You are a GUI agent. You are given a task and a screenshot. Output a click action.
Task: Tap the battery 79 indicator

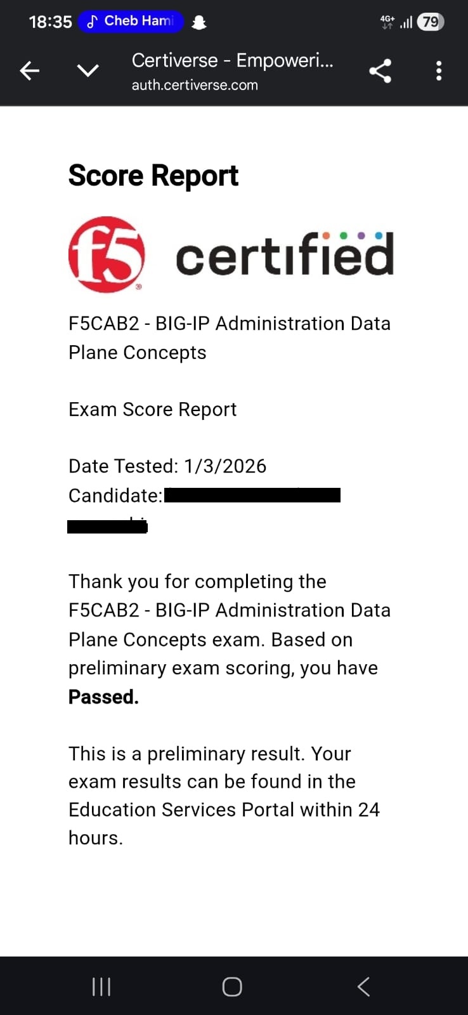tap(431, 22)
